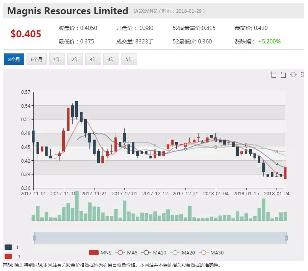Click the 最高价: 0.420 value

(251, 28)
